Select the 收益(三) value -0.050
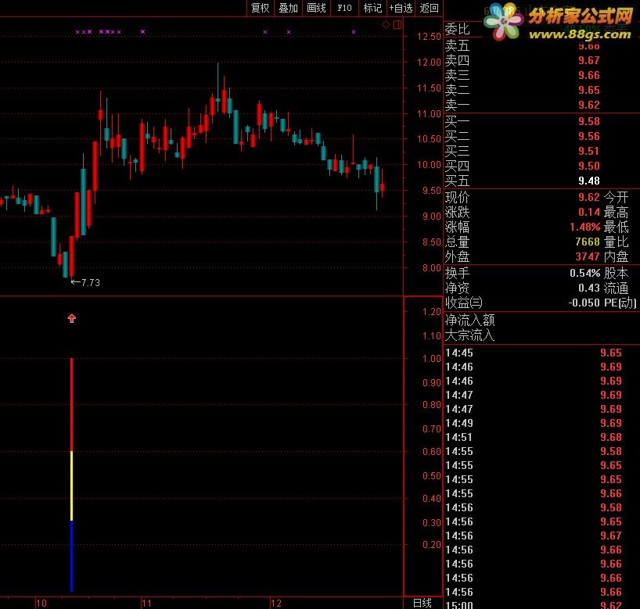Image resolution: width=640 pixels, height=609 pixels. 584,303
